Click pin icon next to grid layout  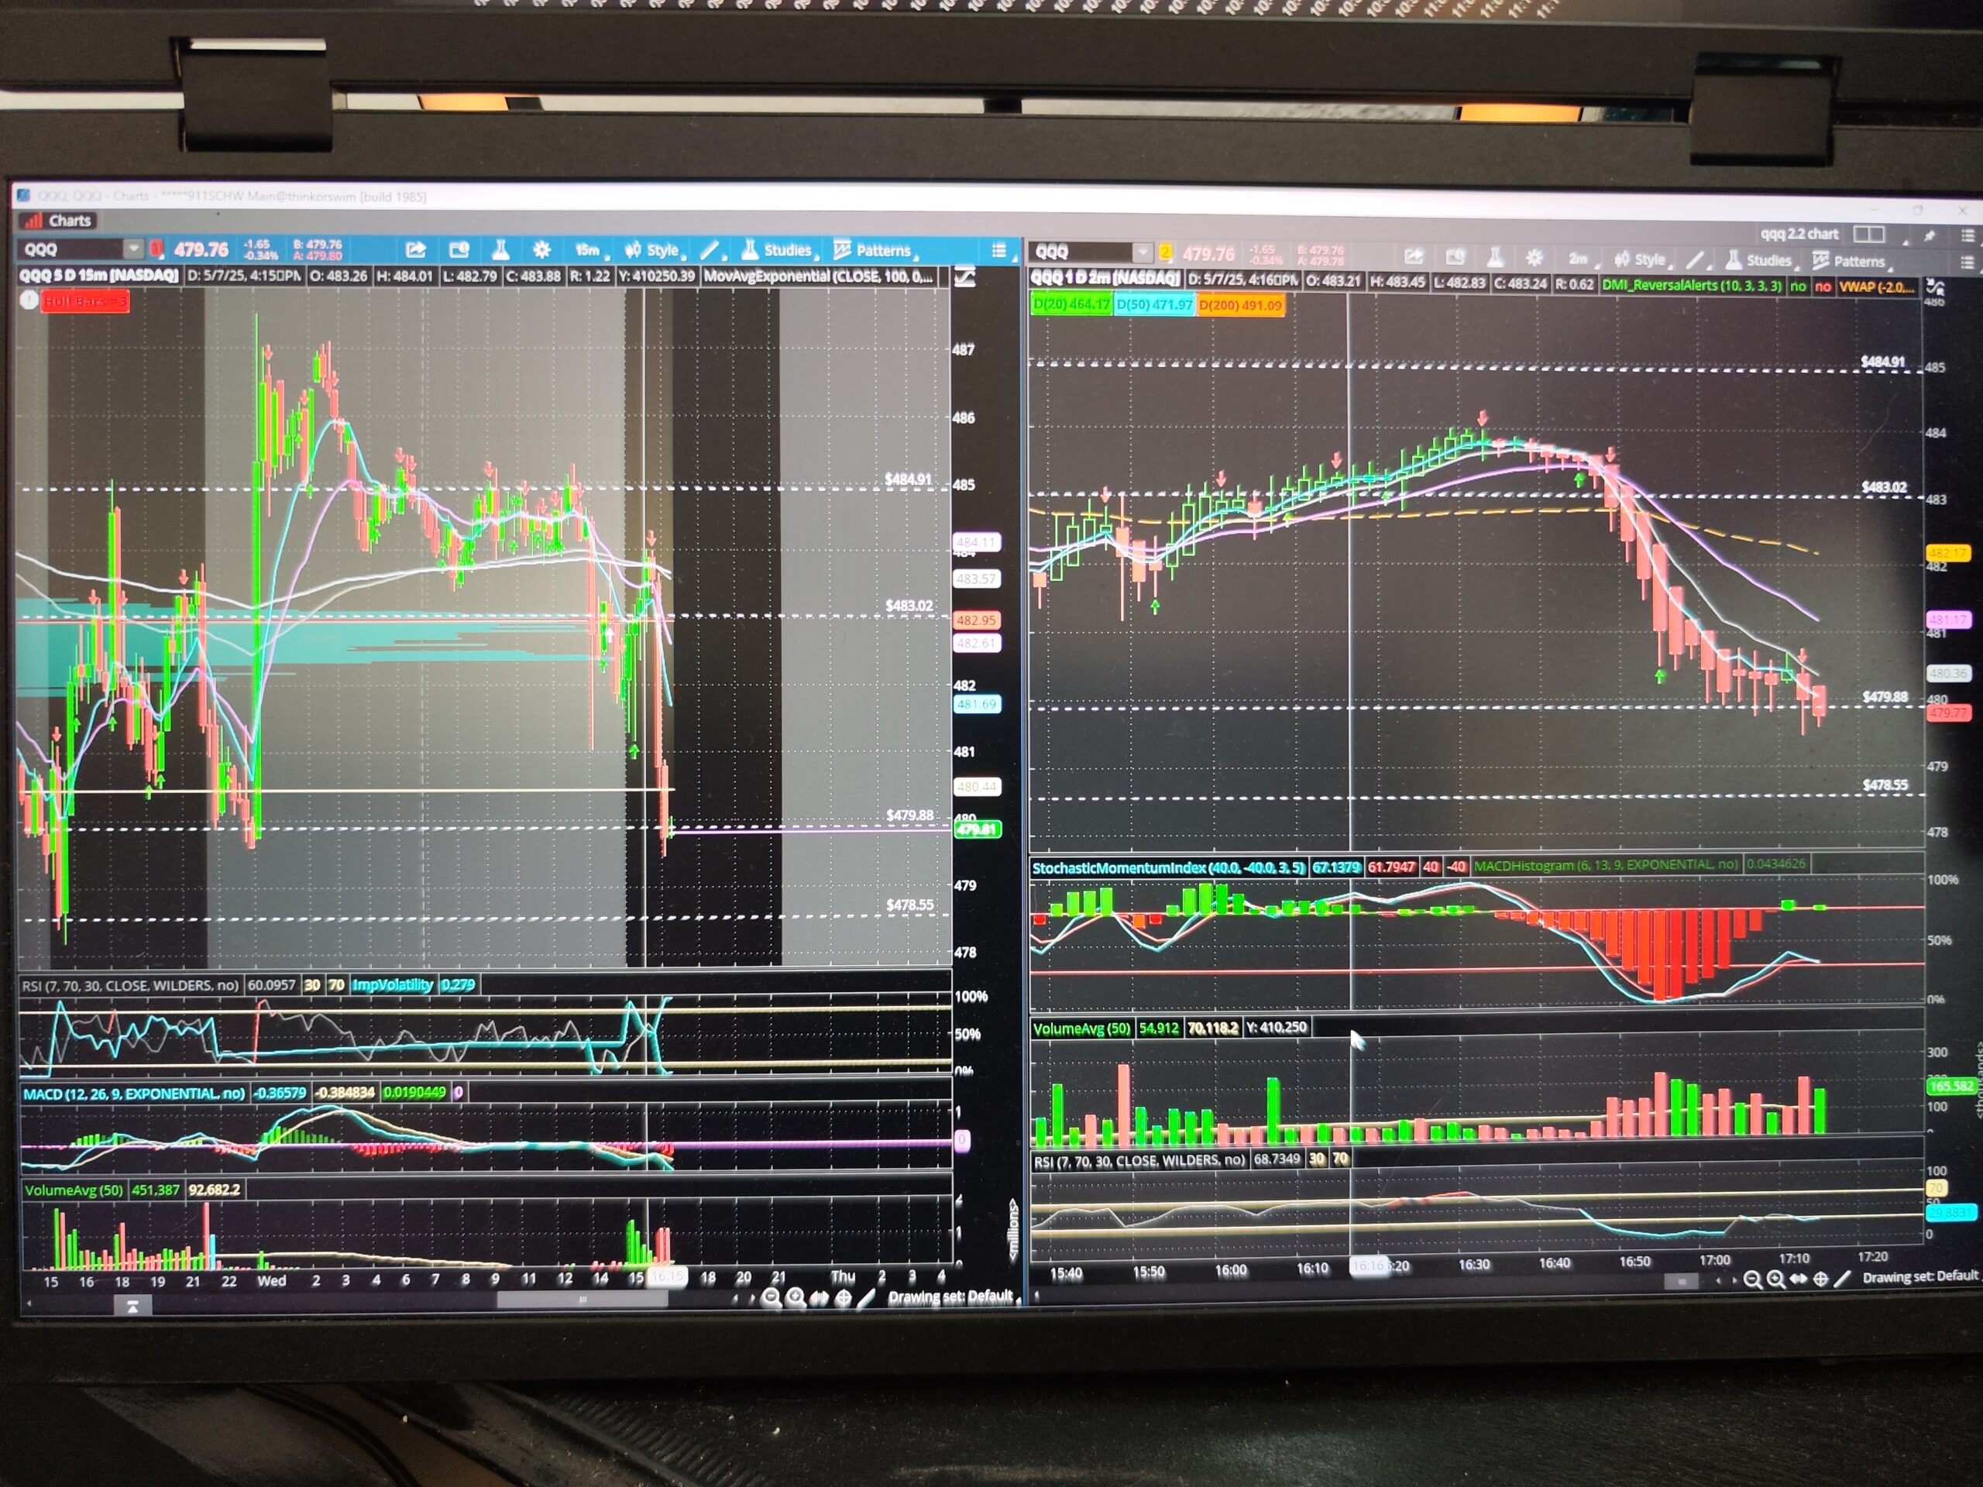(x=1930, y=235)
